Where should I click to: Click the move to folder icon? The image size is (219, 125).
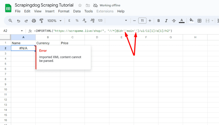pyautogui.click(x=88, y=5)
